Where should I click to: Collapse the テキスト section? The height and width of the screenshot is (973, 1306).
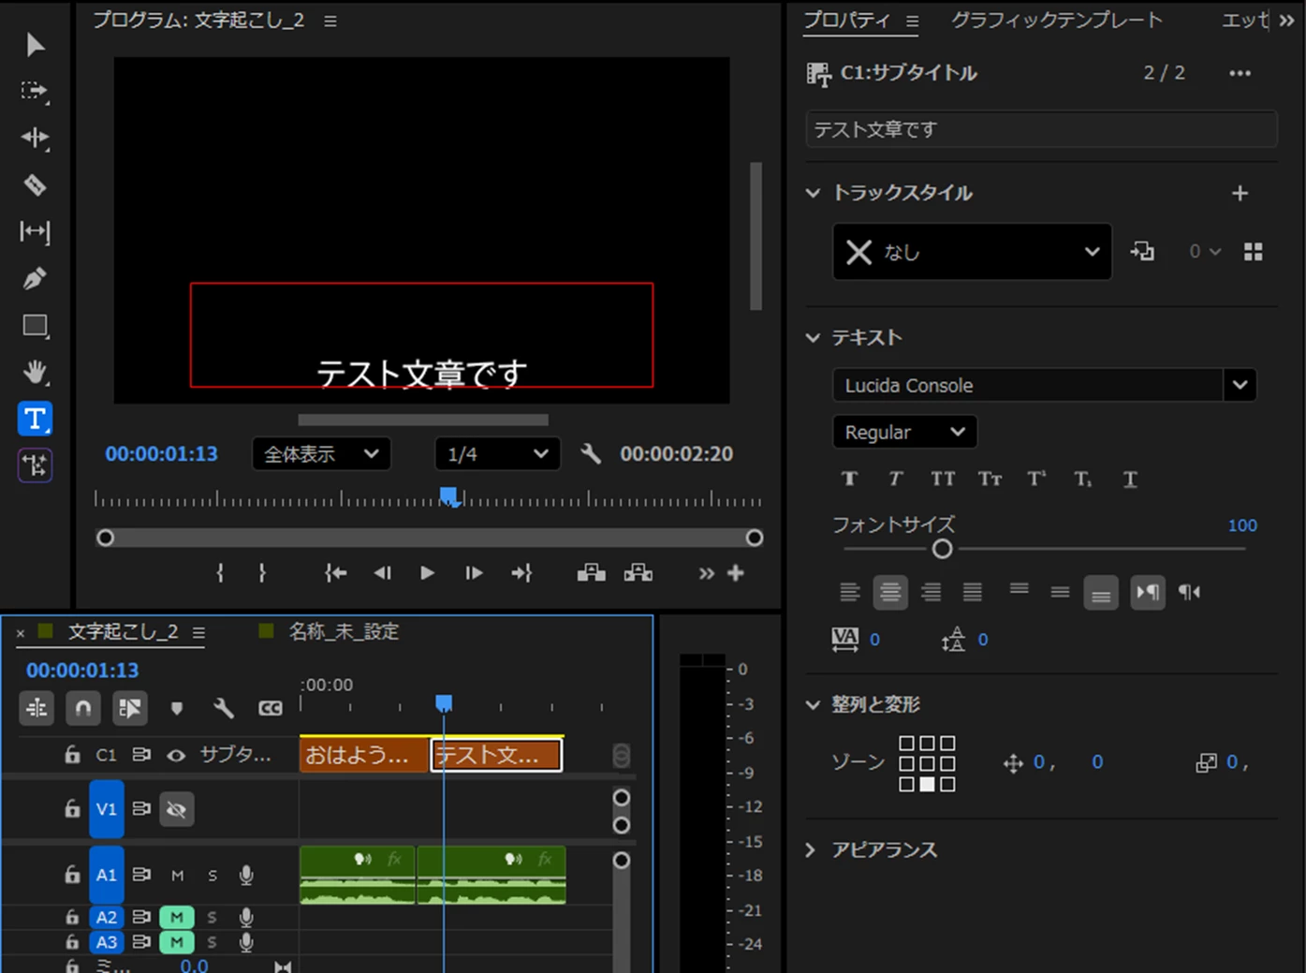[813, 338]
